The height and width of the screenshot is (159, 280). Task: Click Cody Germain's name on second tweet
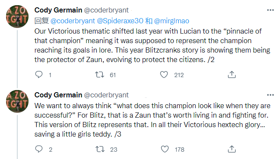(x=58, y=95)
